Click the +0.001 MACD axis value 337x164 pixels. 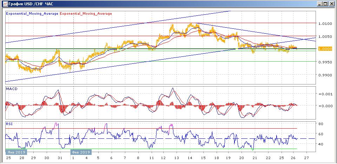click(x=325, y=94)
